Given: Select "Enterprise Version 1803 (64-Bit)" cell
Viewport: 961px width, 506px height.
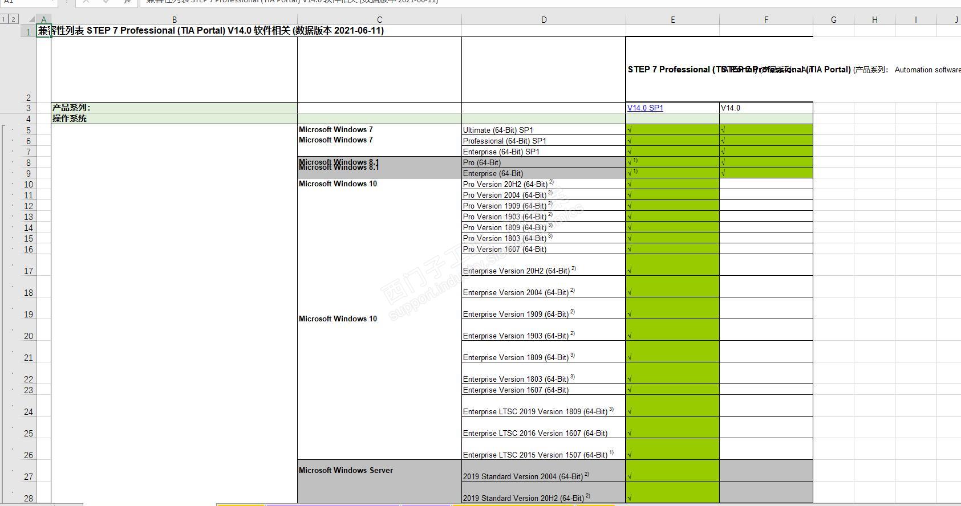Looking at the screenshot, I should [544, 373].
